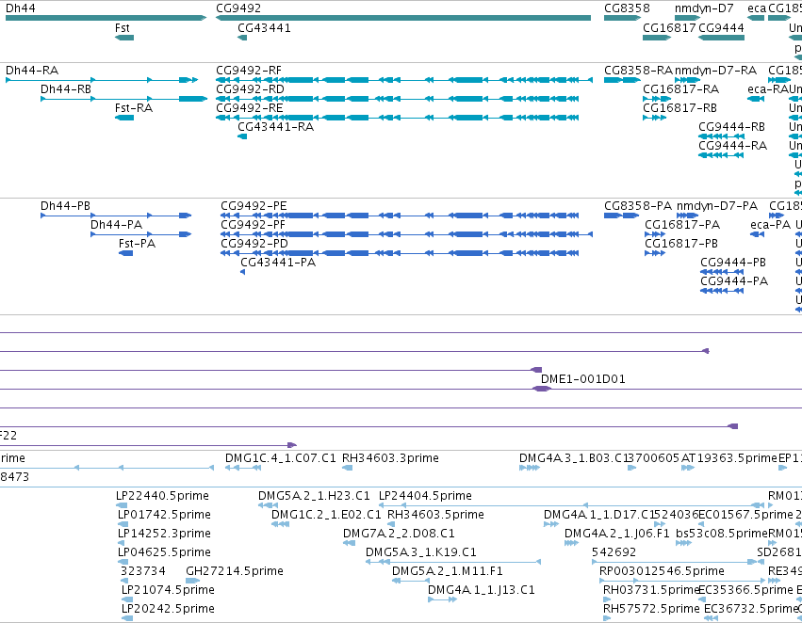Click the nmdyn-D7 gene label
This screenshot has height=623, width=802.
coord(704,8)
